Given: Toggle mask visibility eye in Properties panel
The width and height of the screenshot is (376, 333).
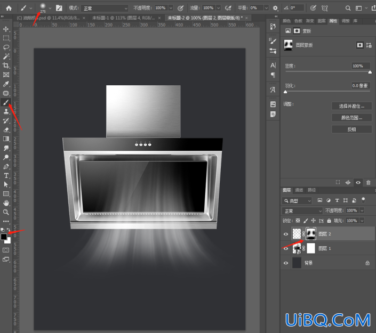Looking at the screenshot, I should 358,183.
